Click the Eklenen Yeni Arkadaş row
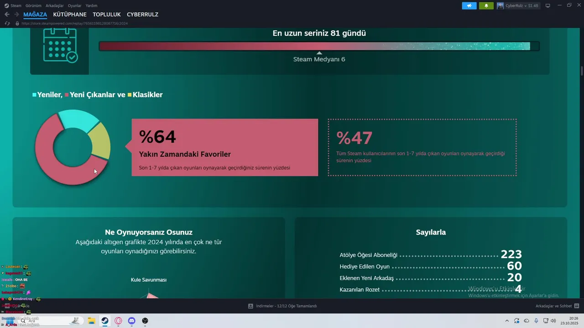This screenshot has width=584, height=328. 430,278
